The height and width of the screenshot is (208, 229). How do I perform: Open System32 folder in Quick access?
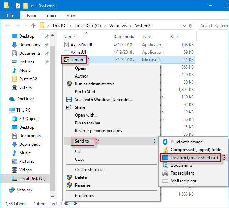pyautogui.click(x=24, y=79)
